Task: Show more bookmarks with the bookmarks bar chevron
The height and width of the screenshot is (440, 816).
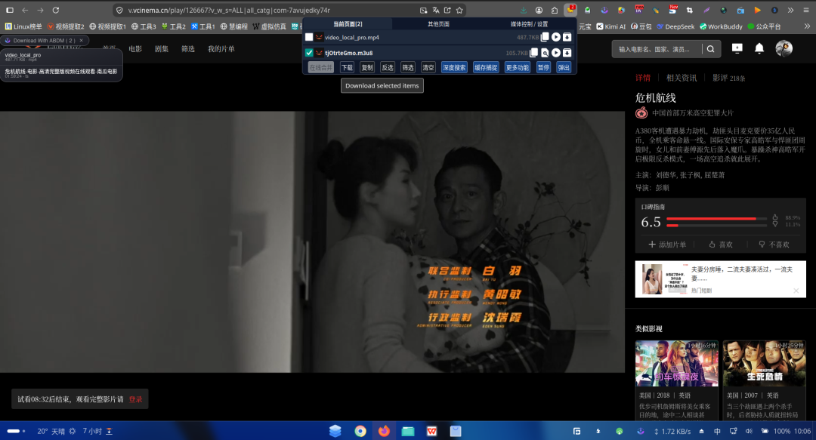Action: (807, 26)
